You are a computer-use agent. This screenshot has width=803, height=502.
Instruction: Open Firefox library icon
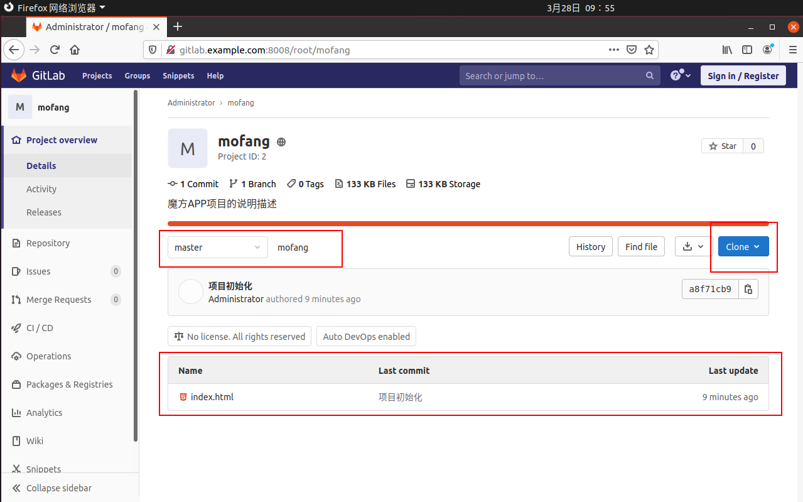[727, 50]
